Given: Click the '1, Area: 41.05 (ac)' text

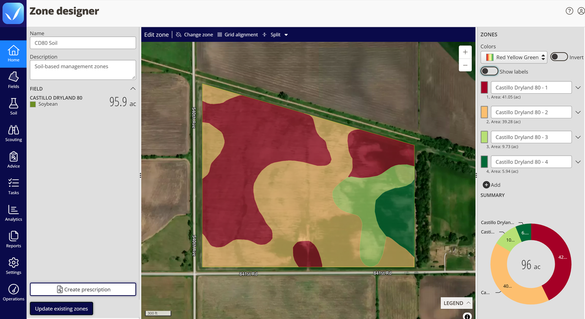Looking at the screenshot, I should tap(503, 97).
